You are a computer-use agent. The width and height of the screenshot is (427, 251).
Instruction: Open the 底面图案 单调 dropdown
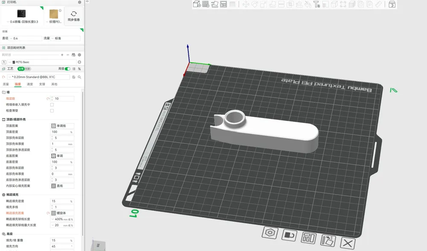coord(62,156)
